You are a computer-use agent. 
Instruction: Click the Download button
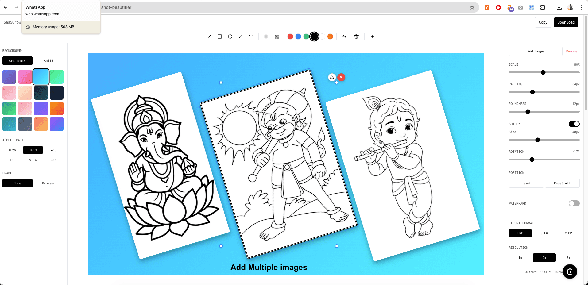(x=566, y=22)
